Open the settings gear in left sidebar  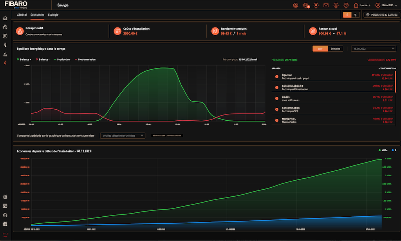(x=5, y=197)
